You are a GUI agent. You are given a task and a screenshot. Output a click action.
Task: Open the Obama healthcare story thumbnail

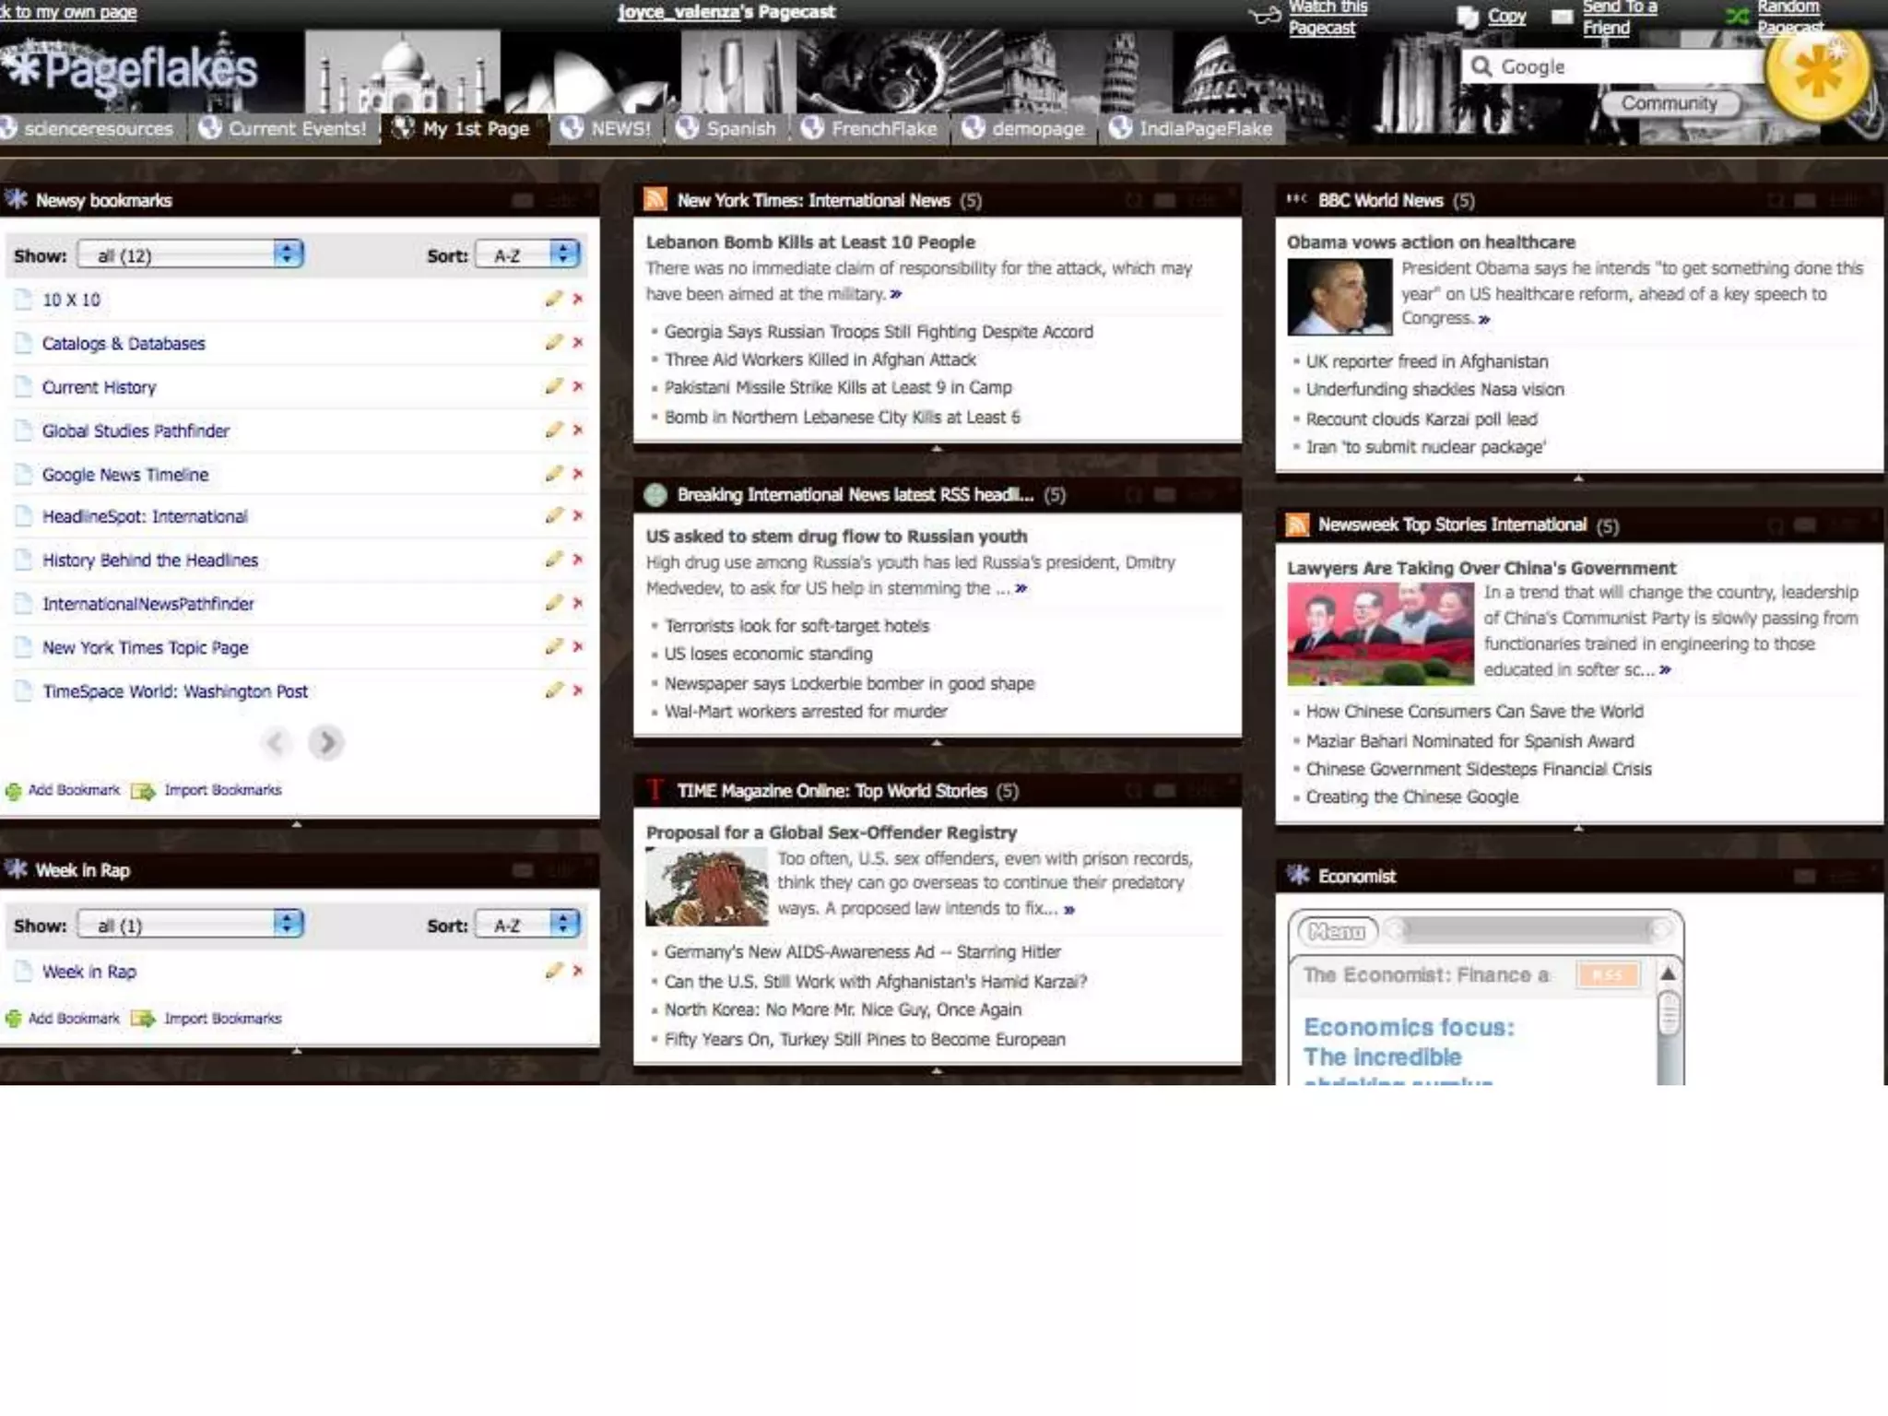pos(1339,297)
